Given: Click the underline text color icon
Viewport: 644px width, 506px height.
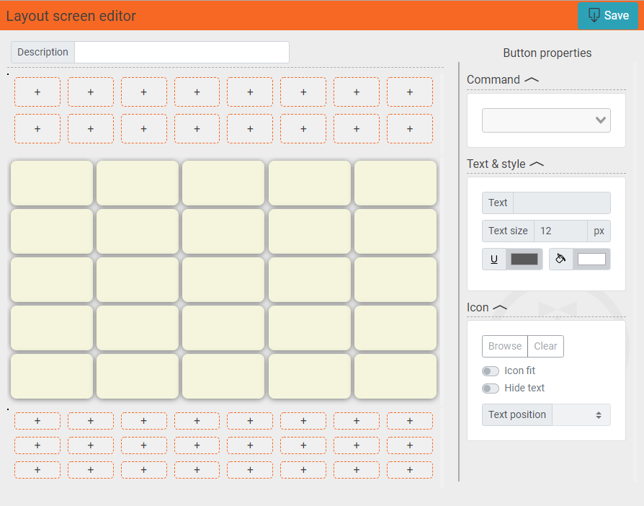Looking at the screenshot, I should 493,259.
